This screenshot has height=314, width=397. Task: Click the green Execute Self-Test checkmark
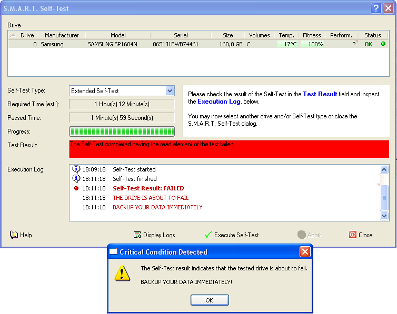pos(208,235)
